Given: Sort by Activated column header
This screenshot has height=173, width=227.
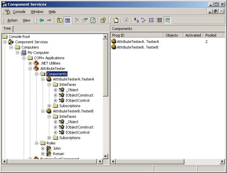Looking at the screenshot, I should (x=193, y=35).
